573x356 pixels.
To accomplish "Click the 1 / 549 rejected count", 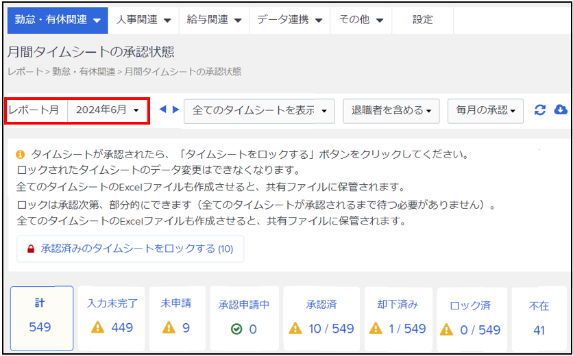I will (x=407, y=329).
